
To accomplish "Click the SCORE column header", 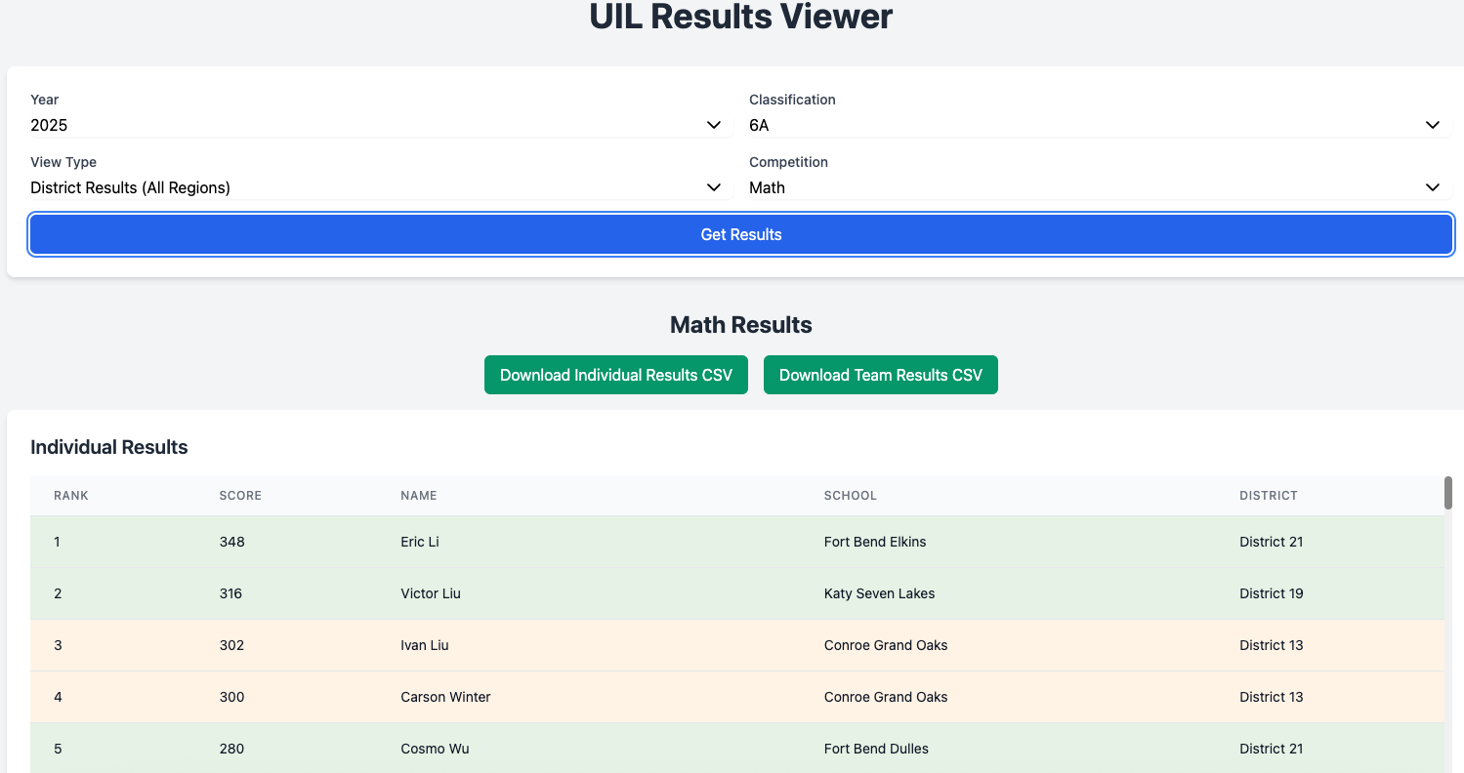I will point(240,496).
